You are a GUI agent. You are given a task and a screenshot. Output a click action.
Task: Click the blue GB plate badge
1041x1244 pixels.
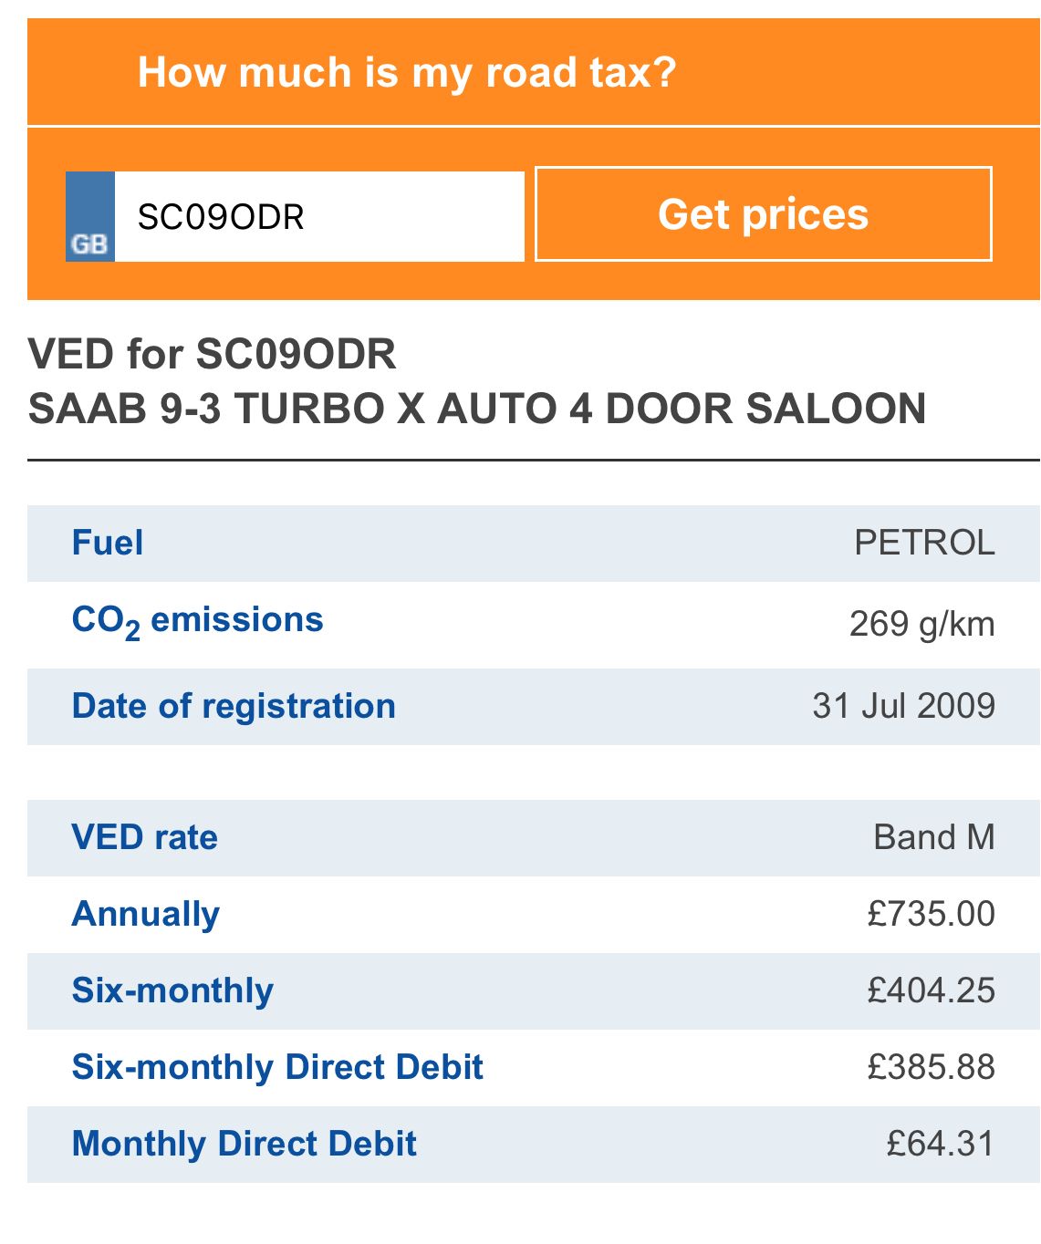[x=90, y=217]
